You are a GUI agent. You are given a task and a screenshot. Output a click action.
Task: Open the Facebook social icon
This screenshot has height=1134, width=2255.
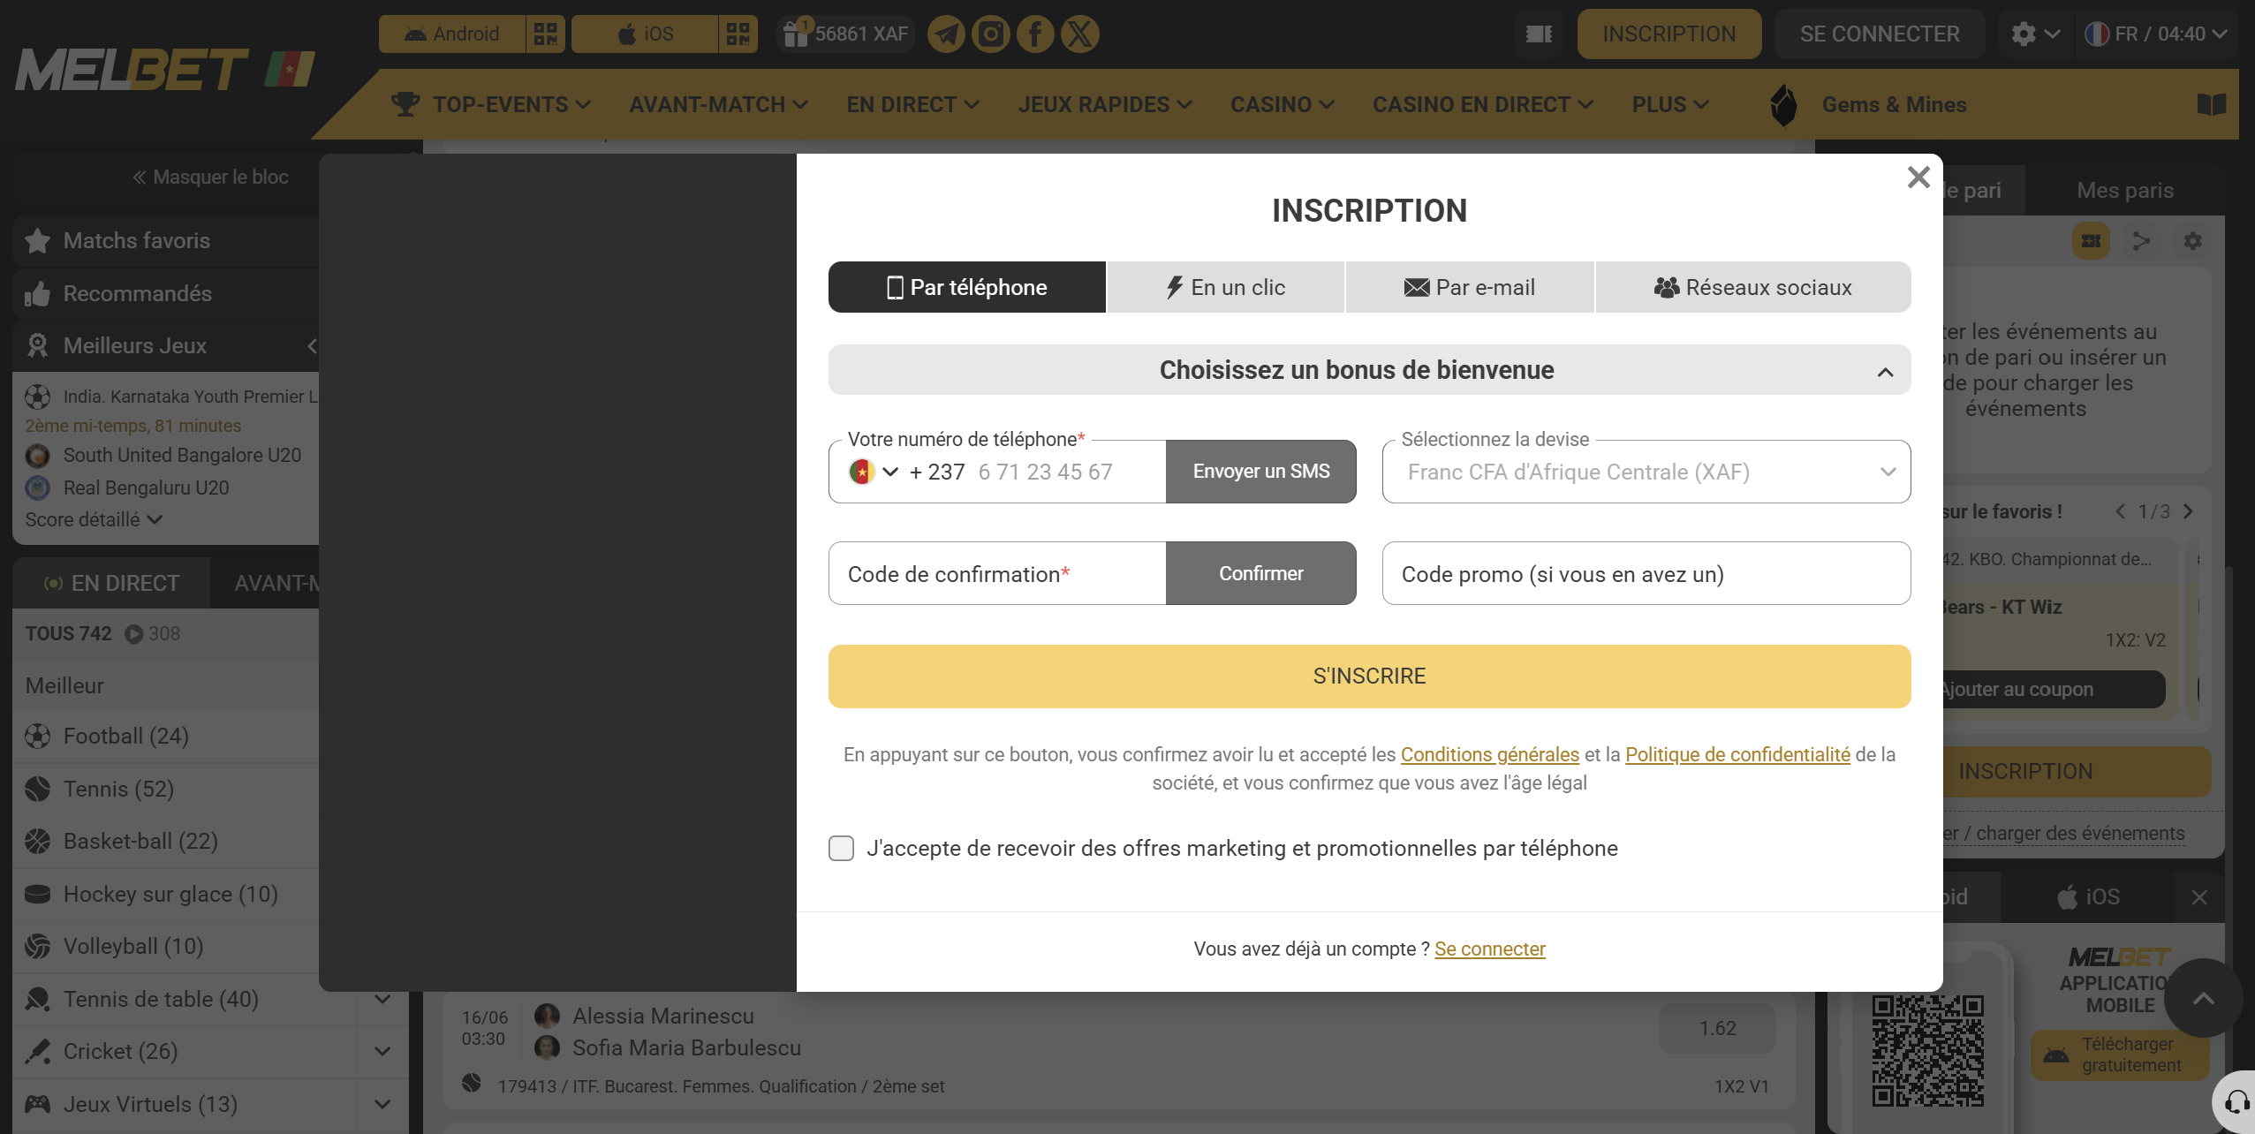pyautogui.click(x=1035, y=34)
